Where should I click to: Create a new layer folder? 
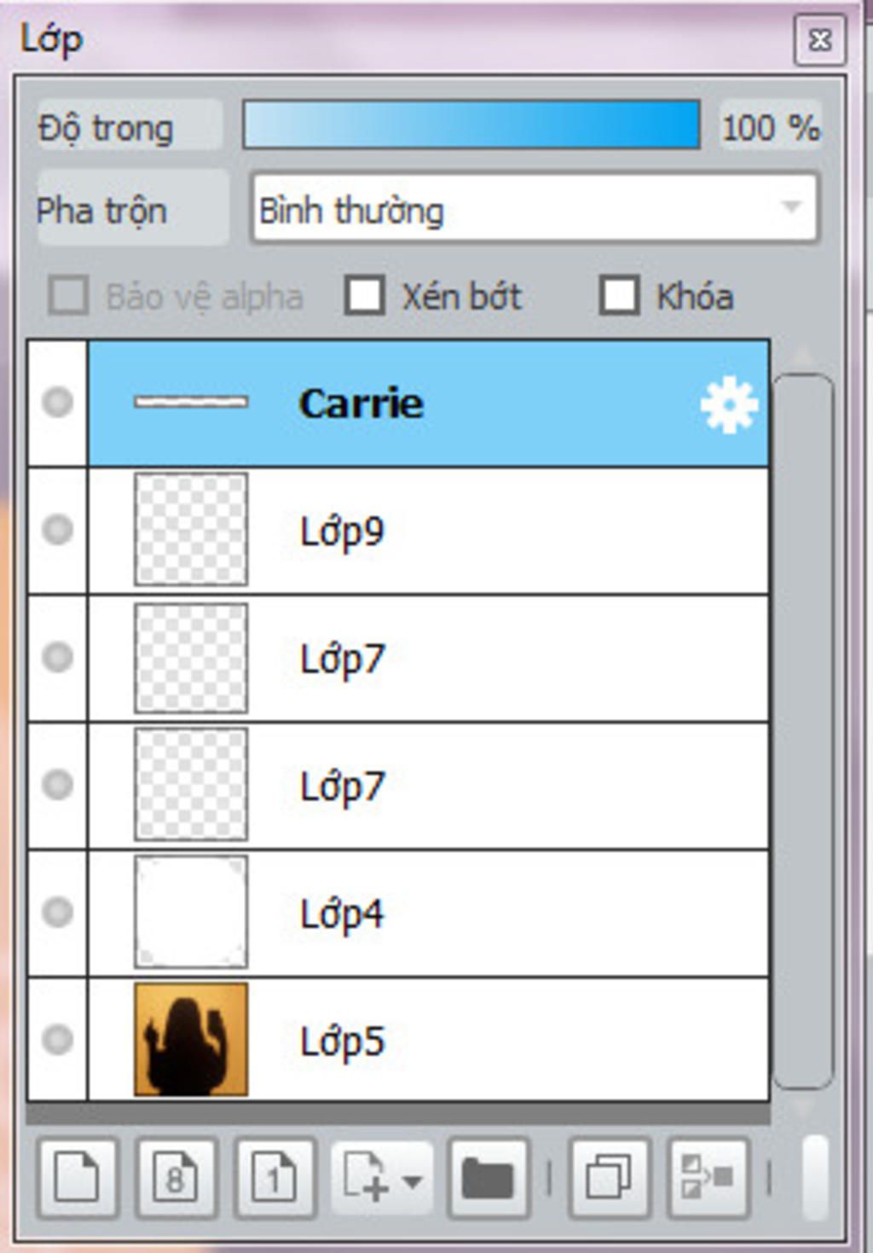(489, 1178)
